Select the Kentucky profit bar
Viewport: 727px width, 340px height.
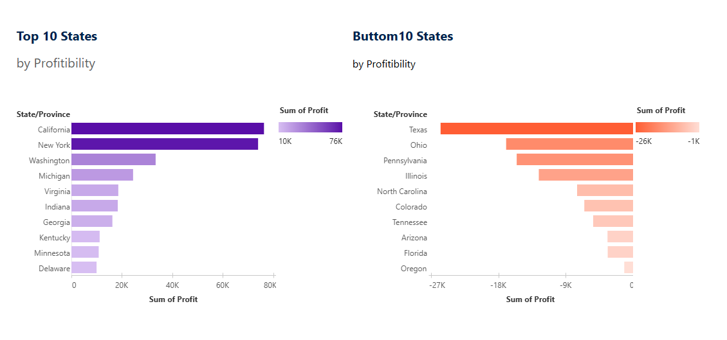tap(86, 237)
